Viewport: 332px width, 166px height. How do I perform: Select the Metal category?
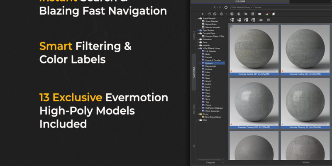click(x=207, y=90)
